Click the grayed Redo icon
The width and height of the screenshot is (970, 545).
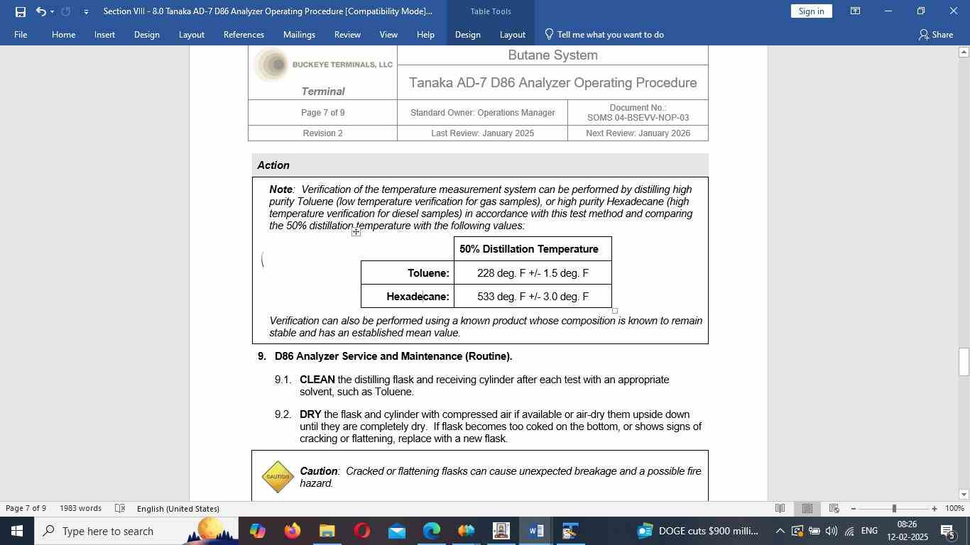(66, 11)
